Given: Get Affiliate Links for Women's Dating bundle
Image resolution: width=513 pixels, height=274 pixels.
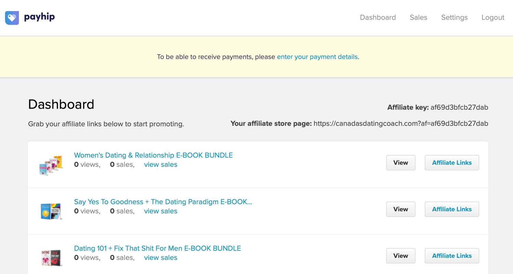Looking at the screenshot, I should [451, 163].
